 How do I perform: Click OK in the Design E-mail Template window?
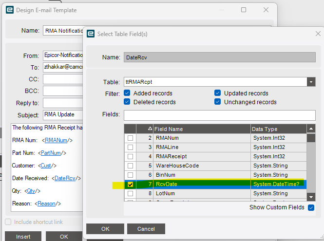point(64,236)
